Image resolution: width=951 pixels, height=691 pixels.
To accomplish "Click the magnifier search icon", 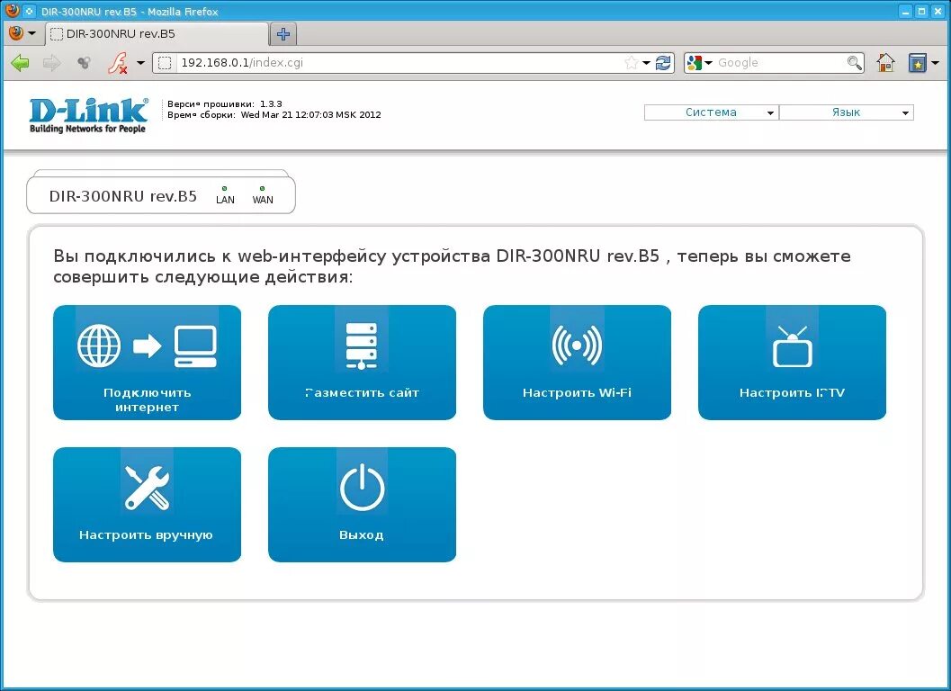I will [x=855, y=62].
